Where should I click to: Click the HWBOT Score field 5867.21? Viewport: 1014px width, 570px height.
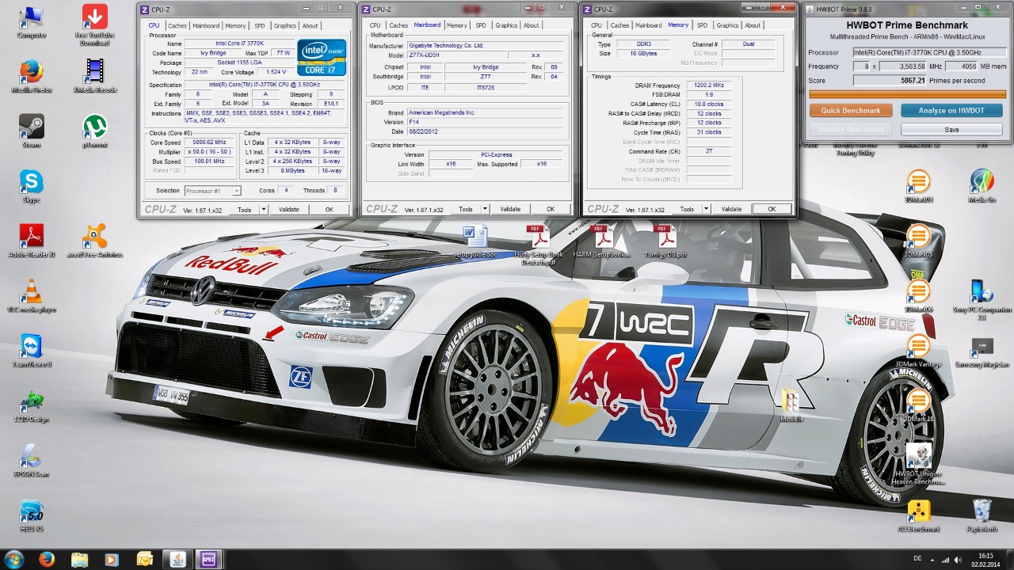[x=889, y=81]
